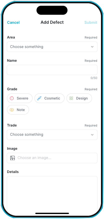Click the chevron arrow in Area field
Screen dimensions: 104x219
click(92, 47)
